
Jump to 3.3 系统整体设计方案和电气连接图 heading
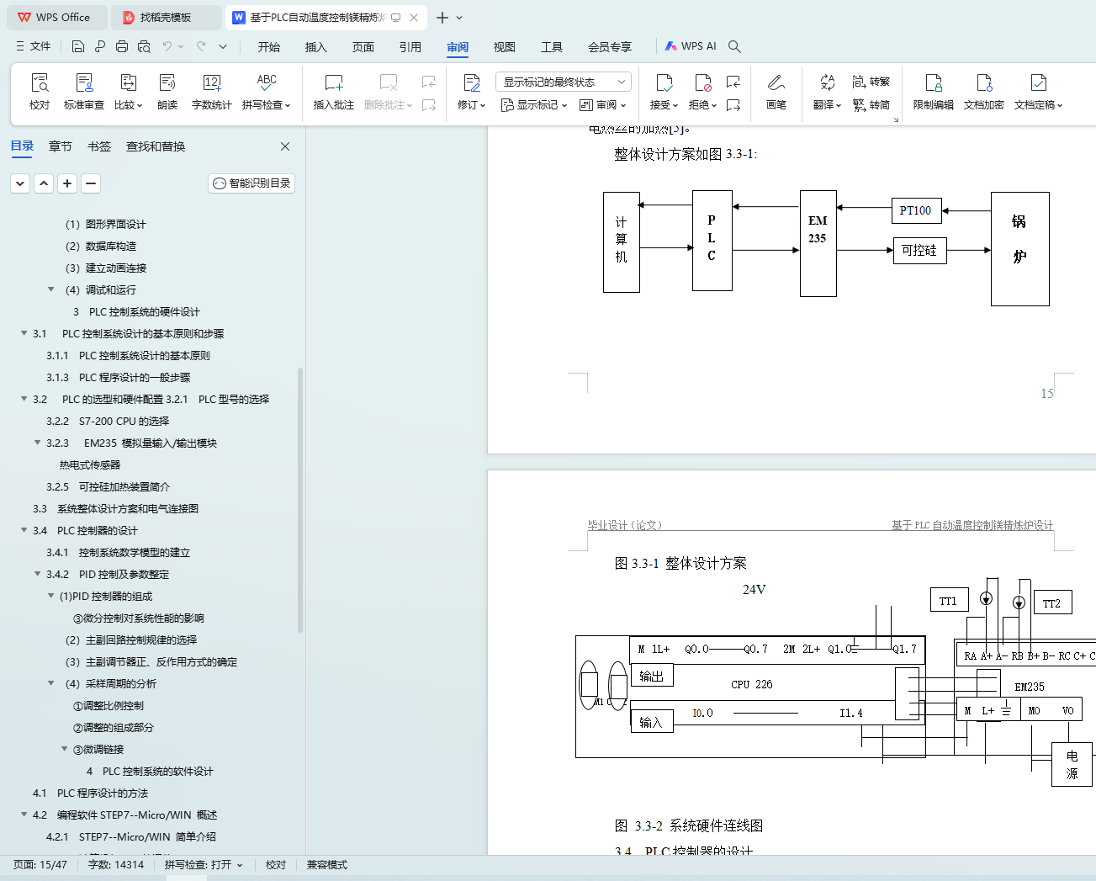click(115, 508)
